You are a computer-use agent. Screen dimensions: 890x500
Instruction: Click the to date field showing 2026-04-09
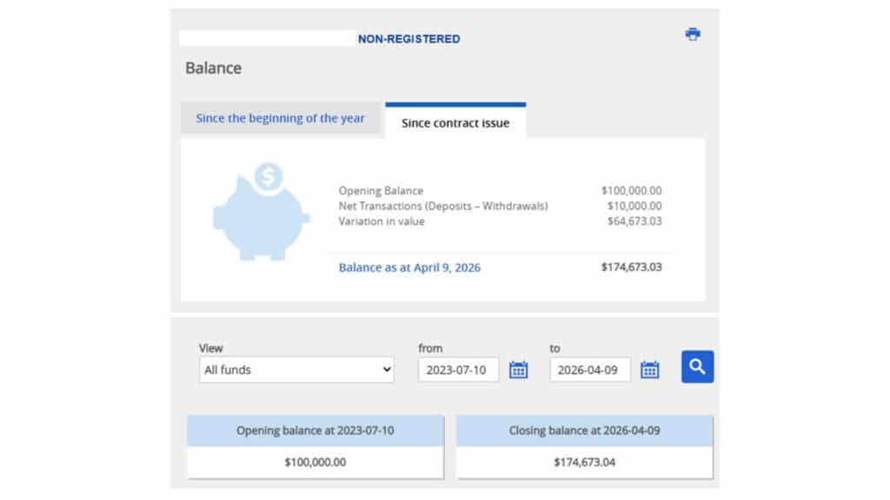[590, 370]
